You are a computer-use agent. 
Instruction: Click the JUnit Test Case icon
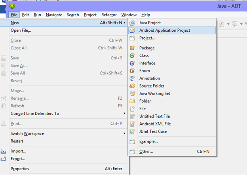click(132, 131)
